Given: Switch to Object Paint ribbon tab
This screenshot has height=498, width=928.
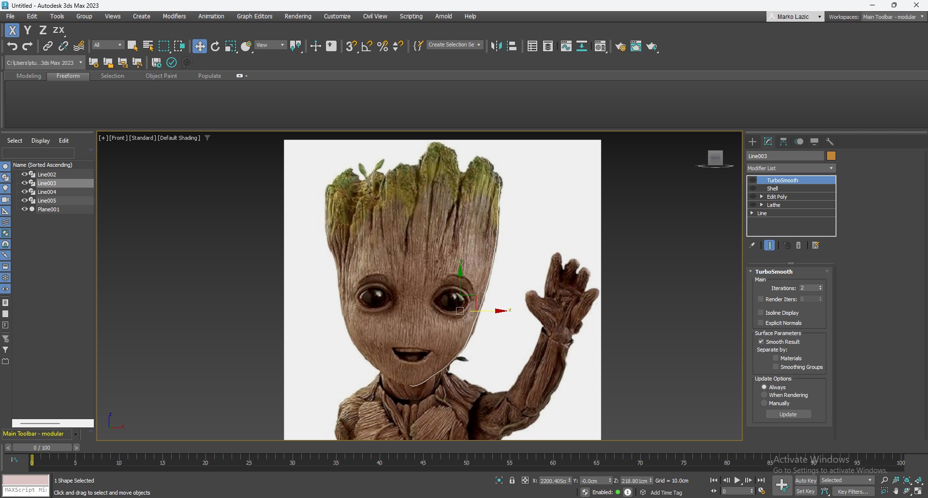Looking at the screenshot, I should point(161,76).
